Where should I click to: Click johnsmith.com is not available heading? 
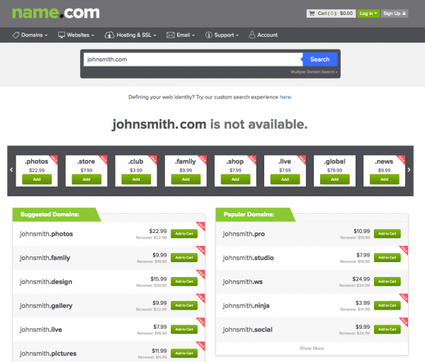pos(210,125)
